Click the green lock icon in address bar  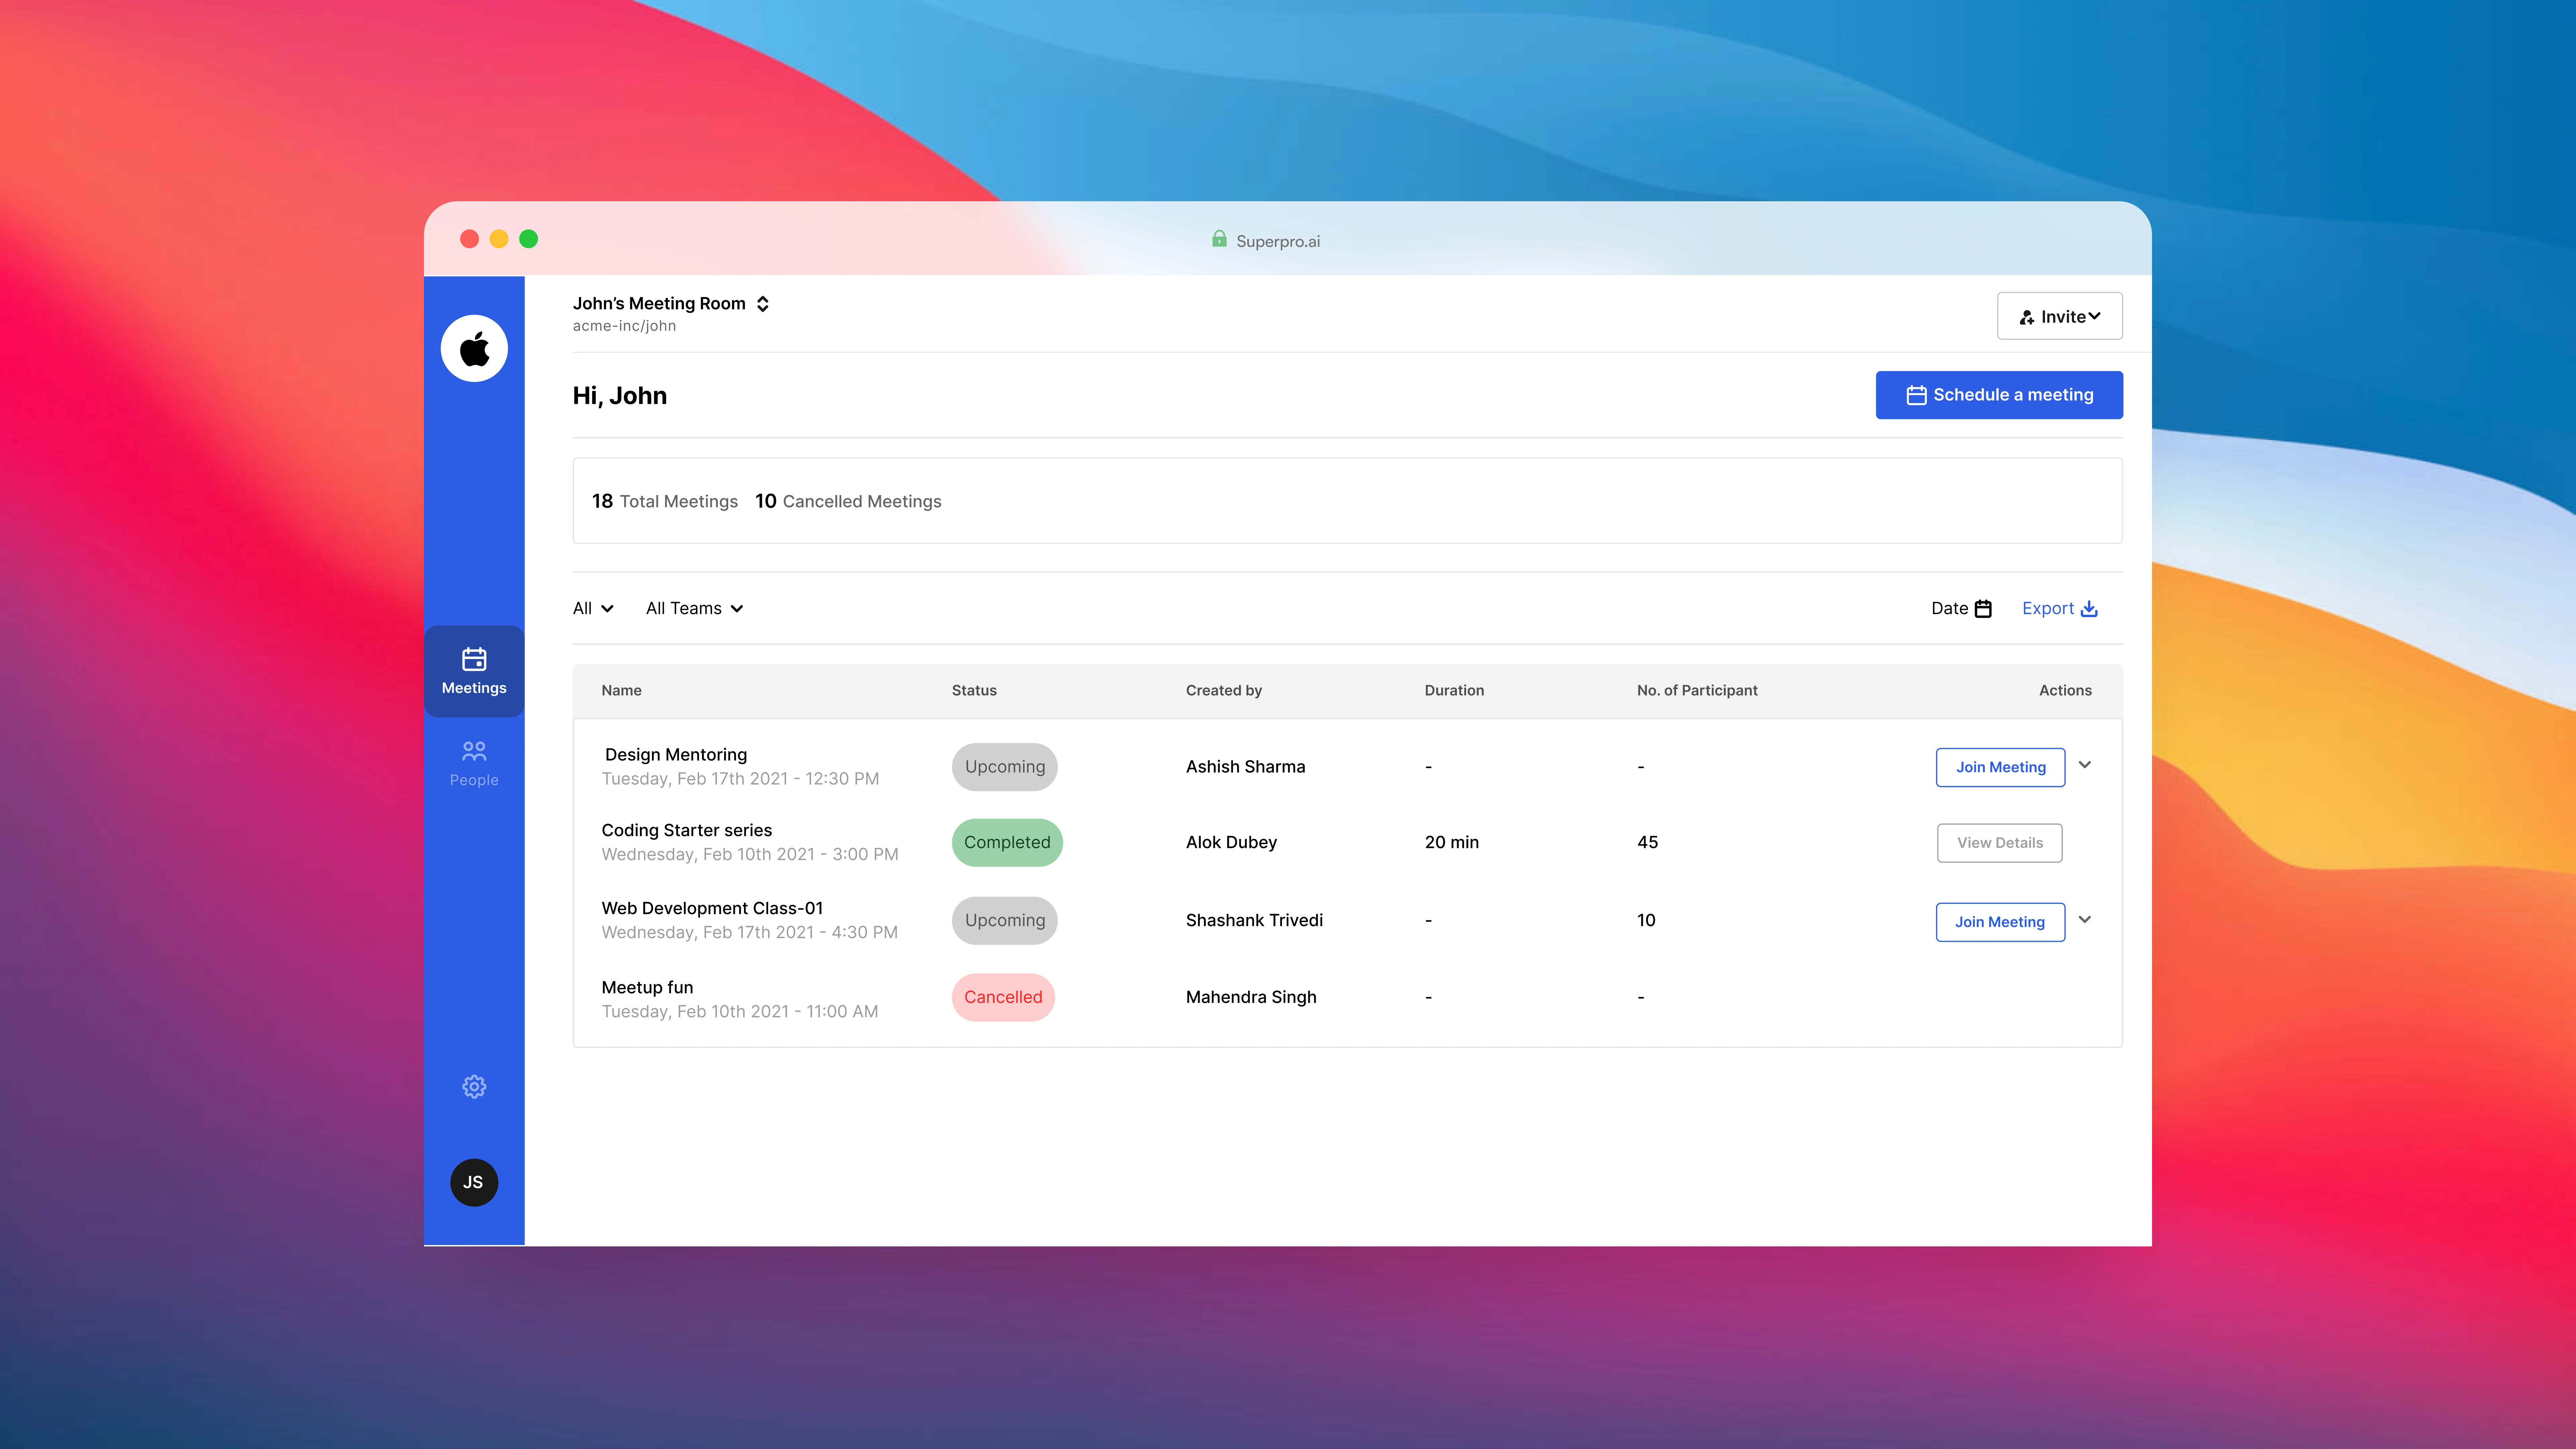(x=1219, y=239)
